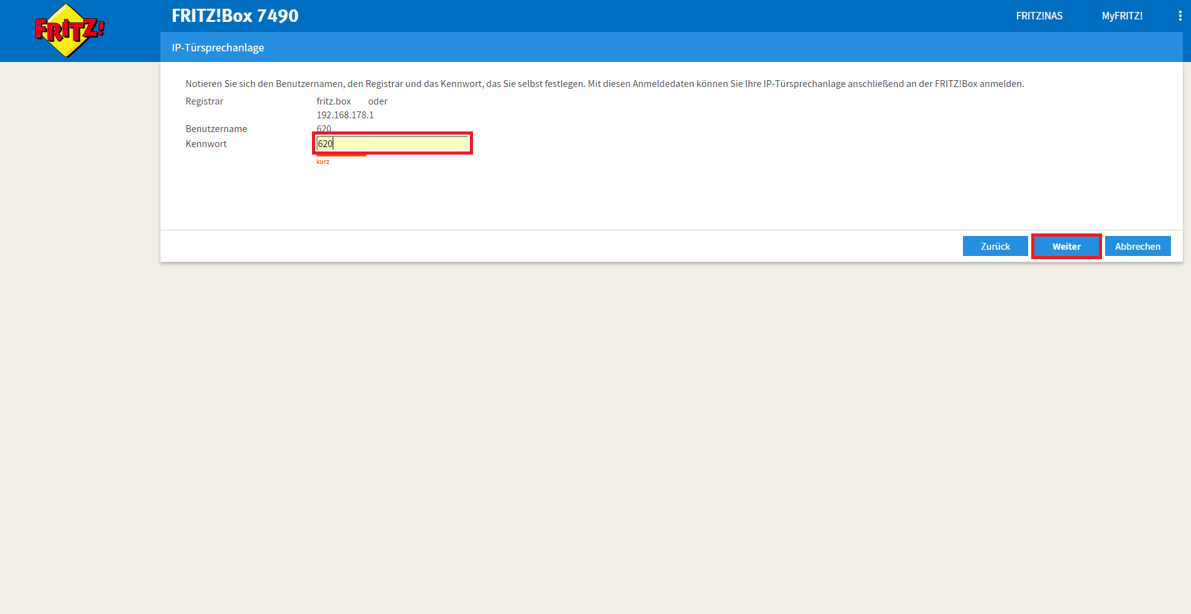
Task: Click the registrar IP address 192.168.178.1
Action: pyautogui.click(x=345, y=115)
